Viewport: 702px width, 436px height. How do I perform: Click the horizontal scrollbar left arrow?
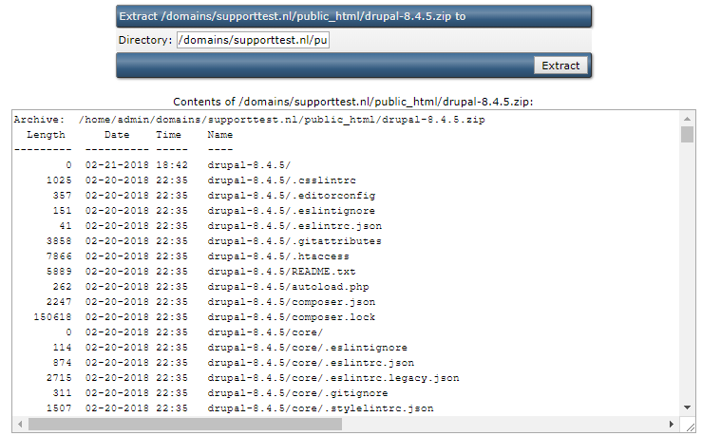pos(20,424)
